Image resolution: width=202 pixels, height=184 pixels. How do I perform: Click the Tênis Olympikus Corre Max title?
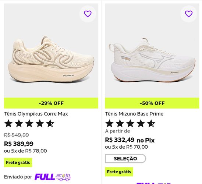pos(36,114)
